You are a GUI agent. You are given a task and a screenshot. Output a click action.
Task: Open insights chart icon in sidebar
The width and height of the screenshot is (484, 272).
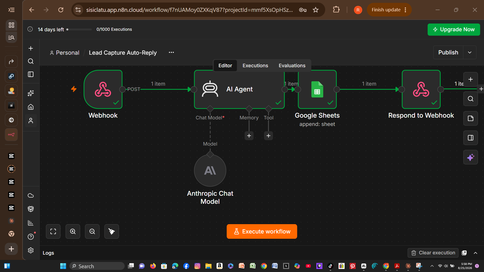[31, 223]
